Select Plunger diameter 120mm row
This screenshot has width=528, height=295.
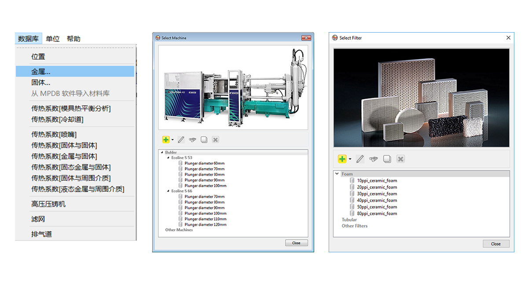point(205,225)
